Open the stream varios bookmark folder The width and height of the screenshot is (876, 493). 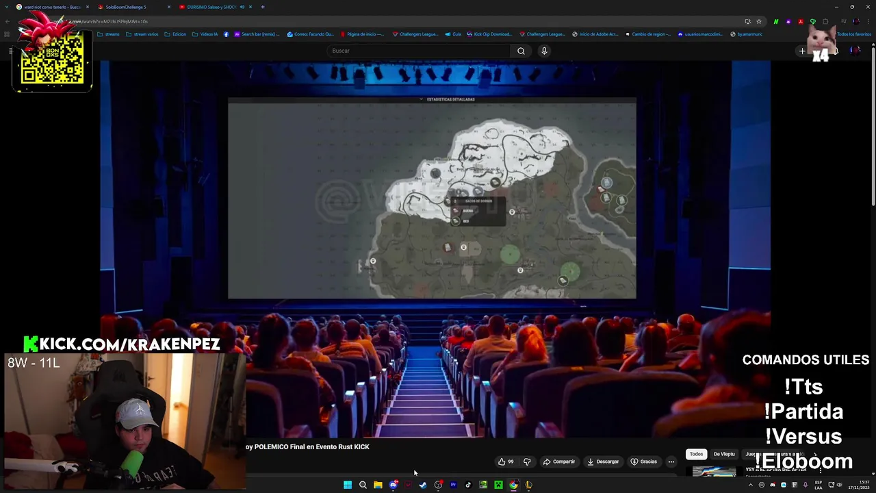142,34
